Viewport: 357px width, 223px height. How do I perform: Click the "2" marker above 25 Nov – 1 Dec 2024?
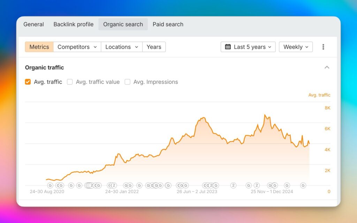[x=257, y=185]
